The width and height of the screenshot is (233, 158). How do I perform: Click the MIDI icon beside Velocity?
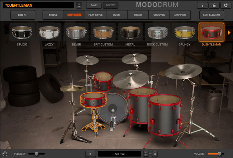pos(5,154)
